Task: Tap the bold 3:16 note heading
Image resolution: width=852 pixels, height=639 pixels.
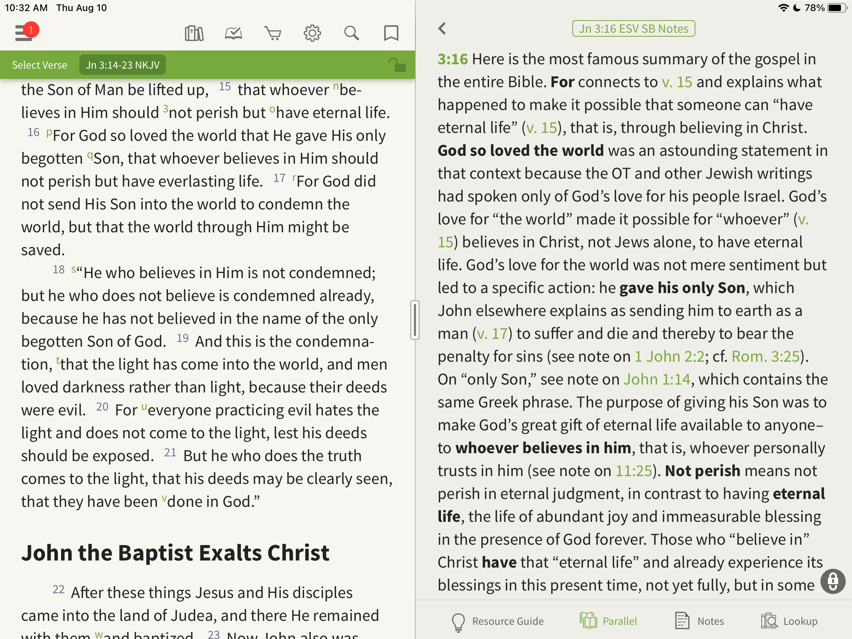Action: 452,59
